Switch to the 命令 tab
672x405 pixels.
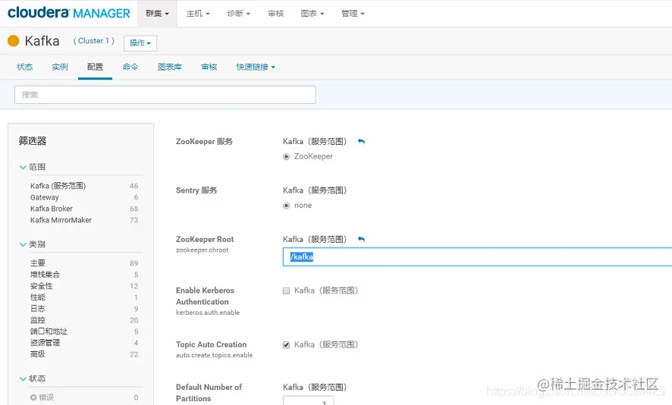coord(130,67)
